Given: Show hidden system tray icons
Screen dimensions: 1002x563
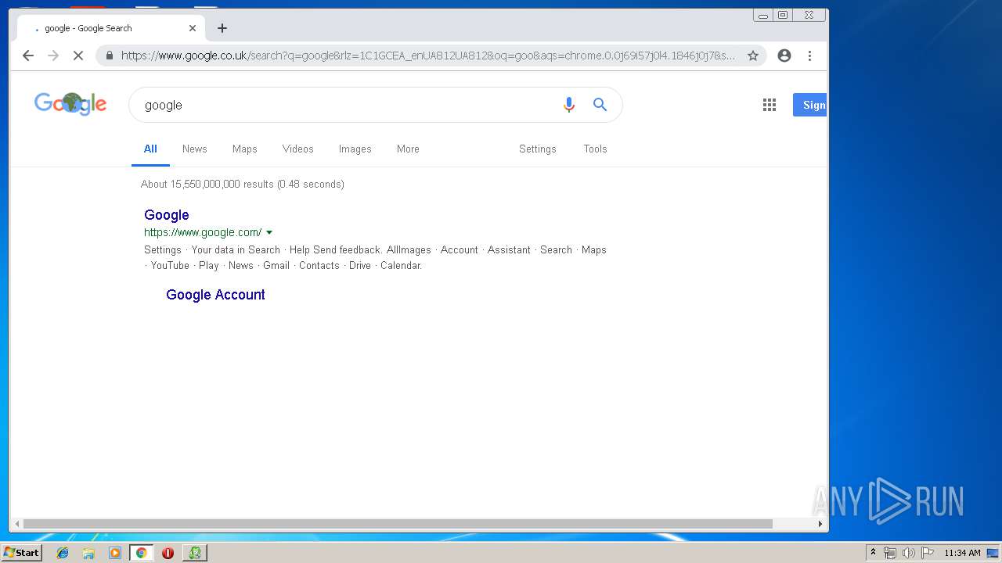Looking at the screenshot, I should (873, 553).
